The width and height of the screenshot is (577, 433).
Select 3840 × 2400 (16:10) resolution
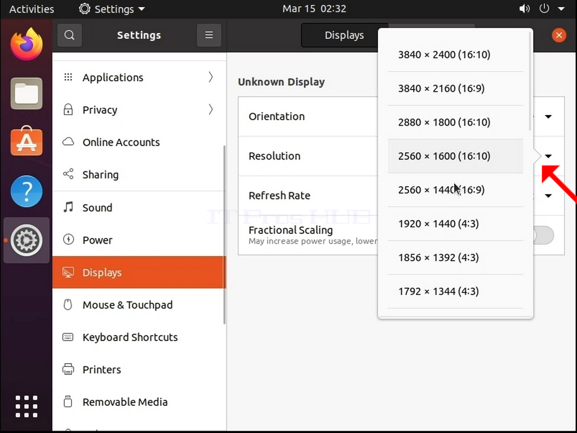455,55
